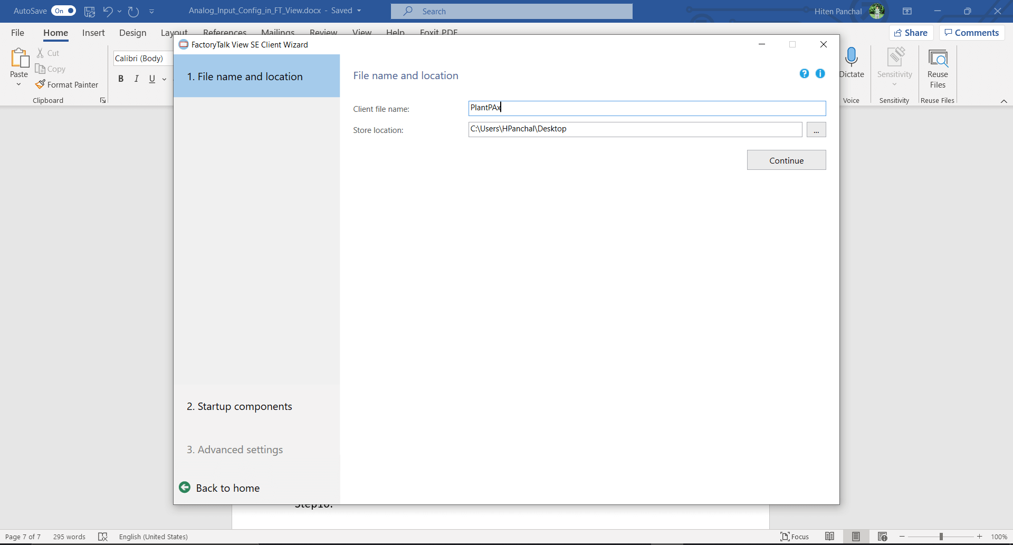Screen dimensions: 1013x545
Task: Minimize the FactoryTalk wizard window
Action: [762, 44]
